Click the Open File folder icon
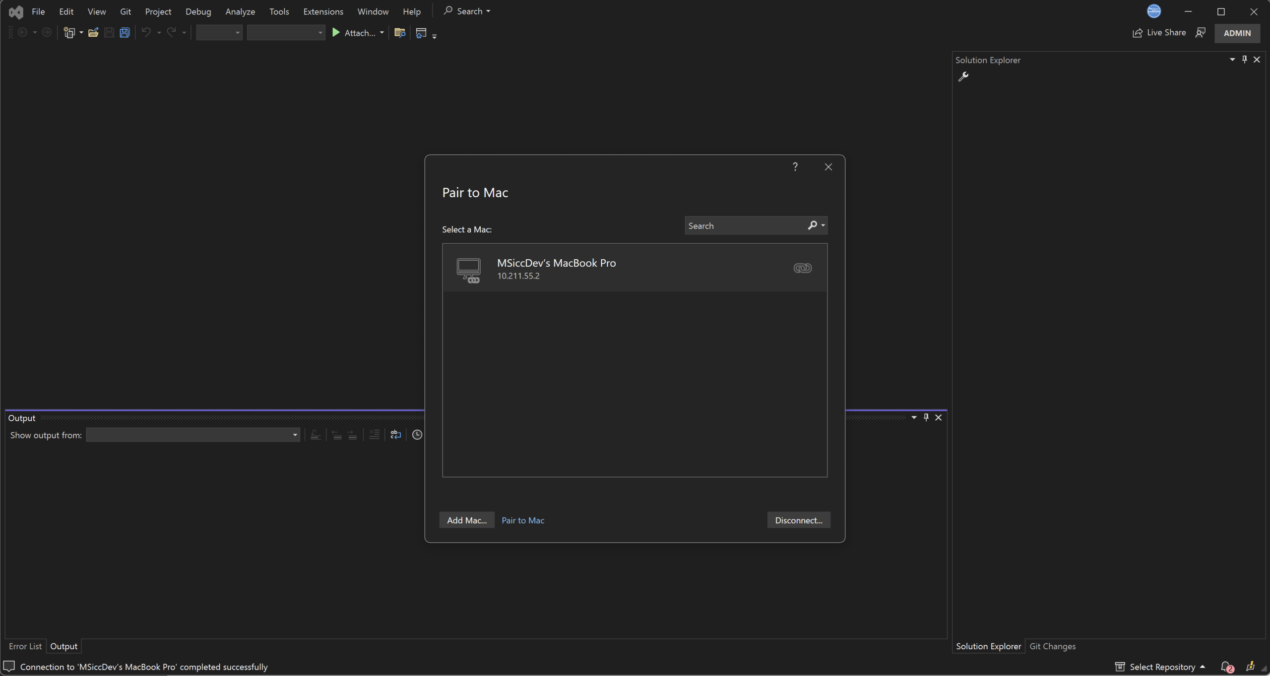 93,33
